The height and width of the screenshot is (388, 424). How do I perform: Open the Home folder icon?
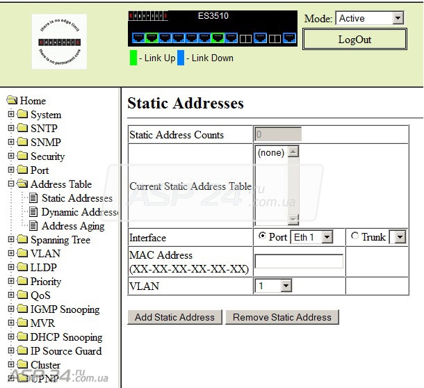coord(13,100)
